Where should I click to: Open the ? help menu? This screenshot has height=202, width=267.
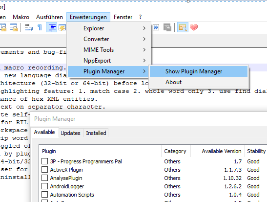coord(140,17)
